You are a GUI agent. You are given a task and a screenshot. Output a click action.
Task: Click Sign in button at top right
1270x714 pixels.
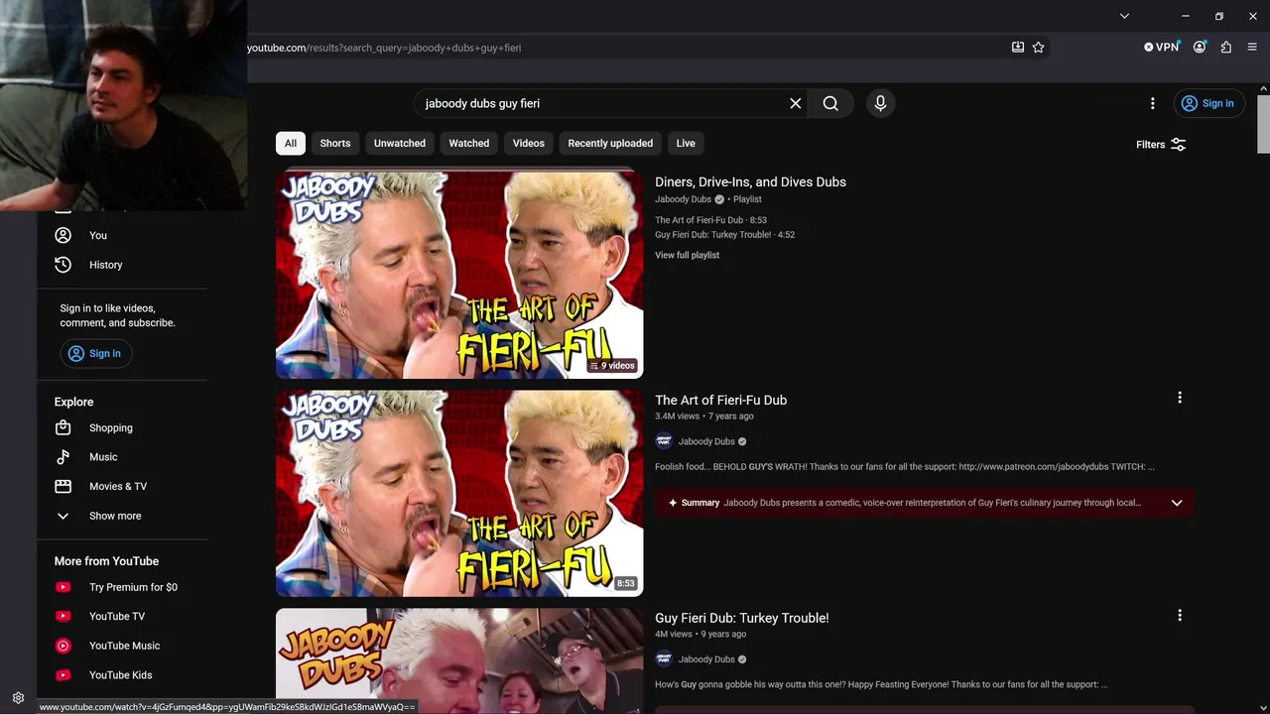tap(1208, 103)
